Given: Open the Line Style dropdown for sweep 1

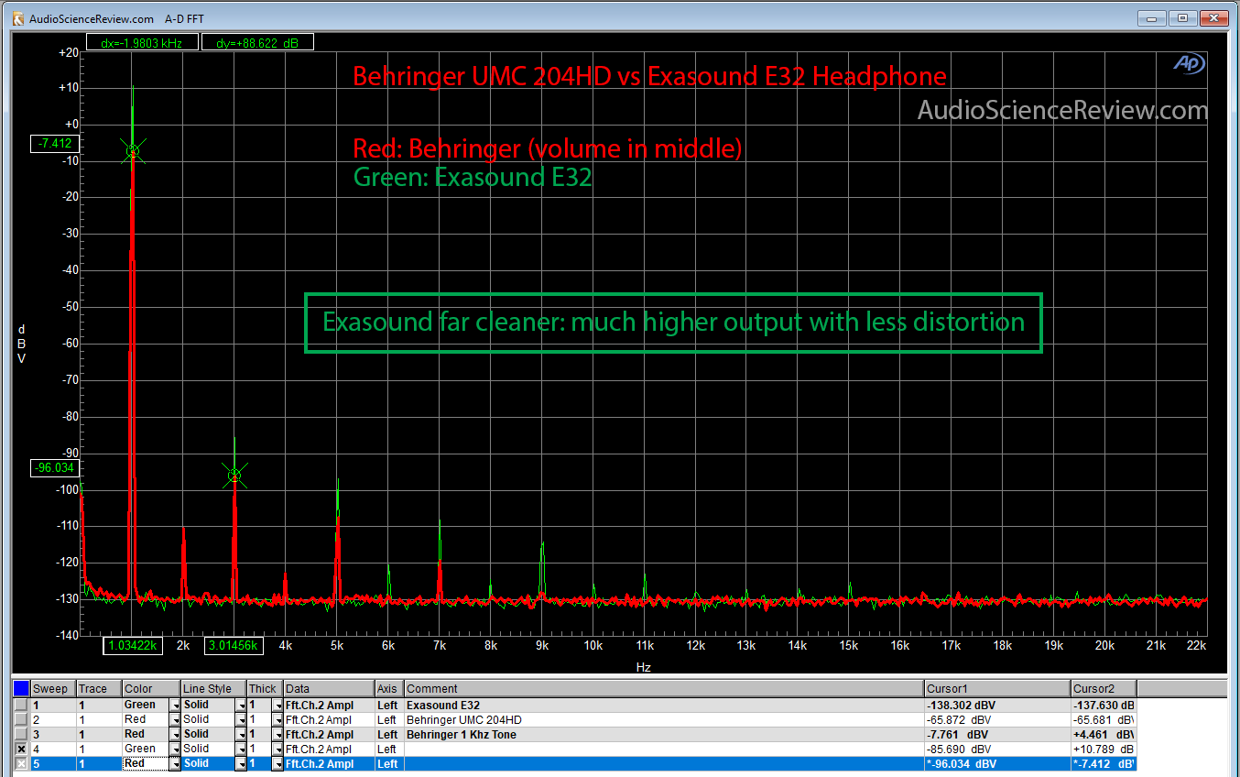Looking at the screenshot, I should point(241,705).
